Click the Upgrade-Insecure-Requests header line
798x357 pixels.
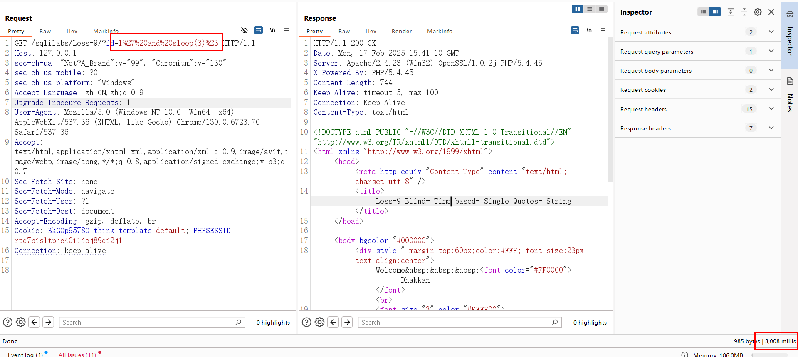[x=72, y=103]
